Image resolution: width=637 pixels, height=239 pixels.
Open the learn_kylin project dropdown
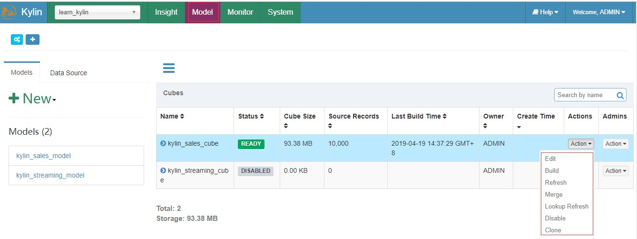[x=98, y=12]
